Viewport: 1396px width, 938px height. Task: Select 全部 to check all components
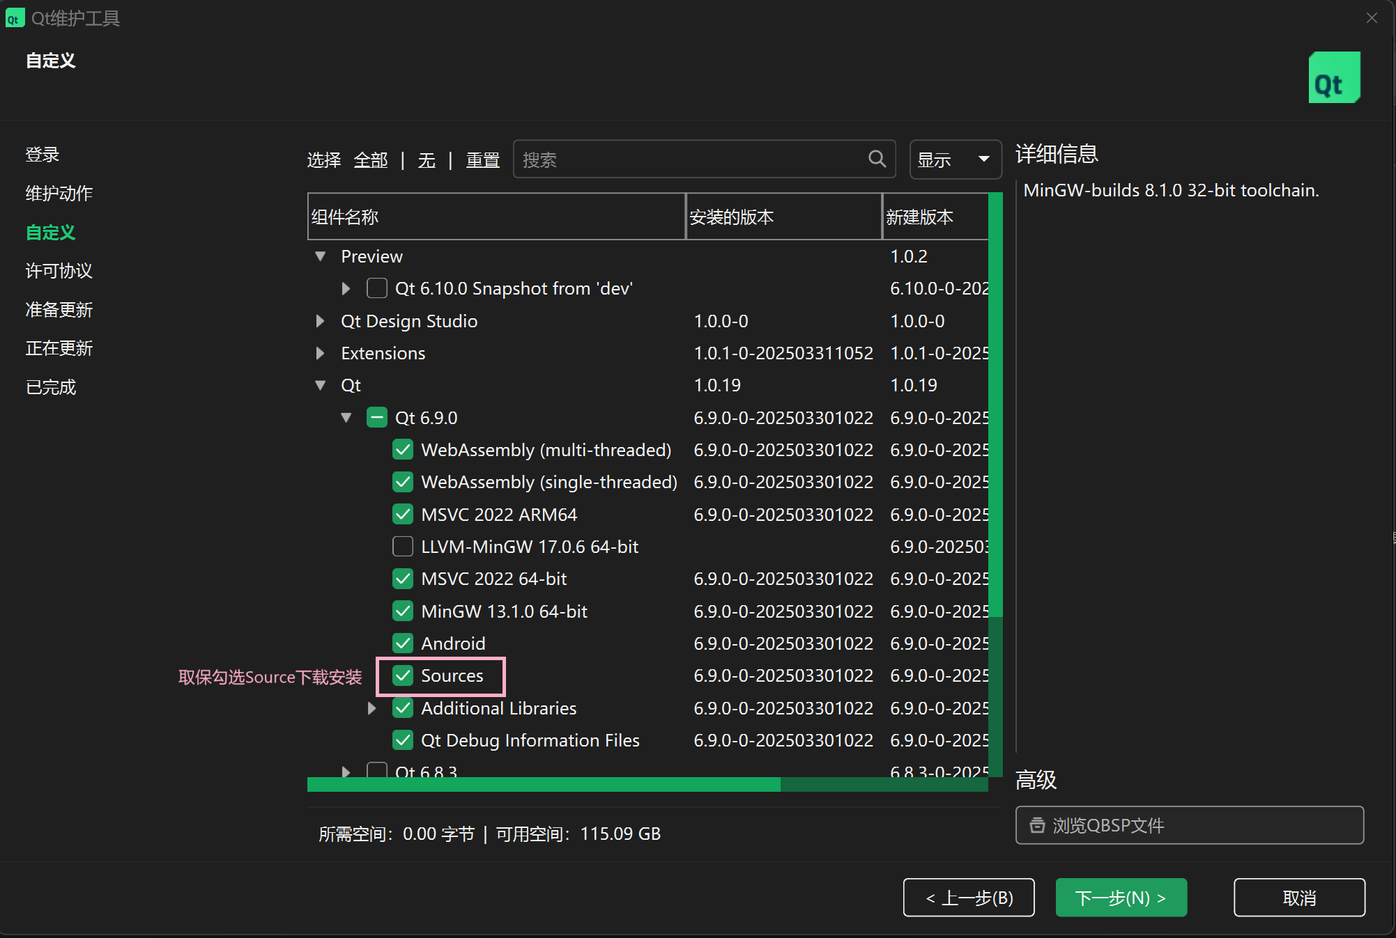[370, 159]
